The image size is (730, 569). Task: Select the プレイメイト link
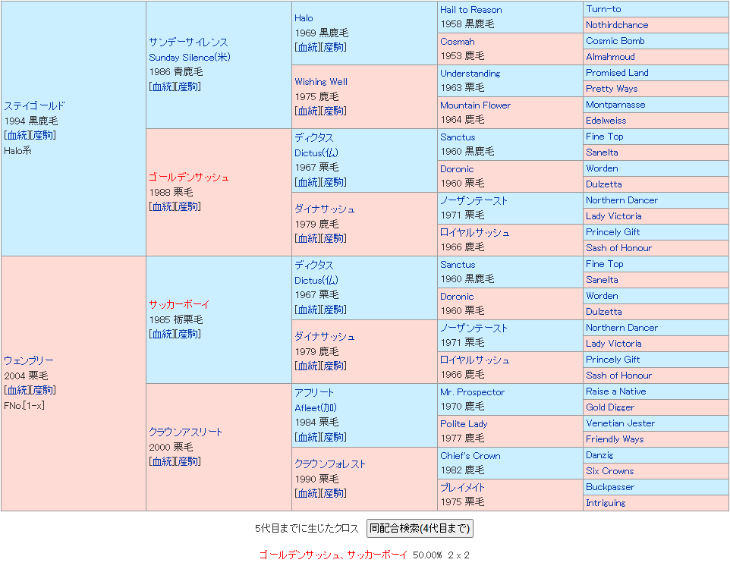(462, 488)
